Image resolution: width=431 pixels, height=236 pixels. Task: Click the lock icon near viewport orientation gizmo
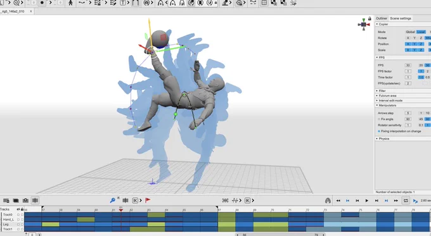[370, 18]
